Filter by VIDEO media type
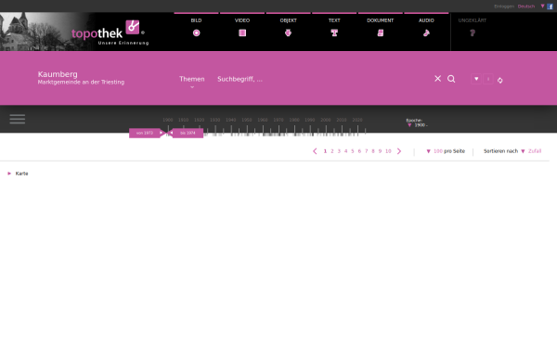This screenshot has width=557, height=348. pyautogui.click(x=242, y=29)
